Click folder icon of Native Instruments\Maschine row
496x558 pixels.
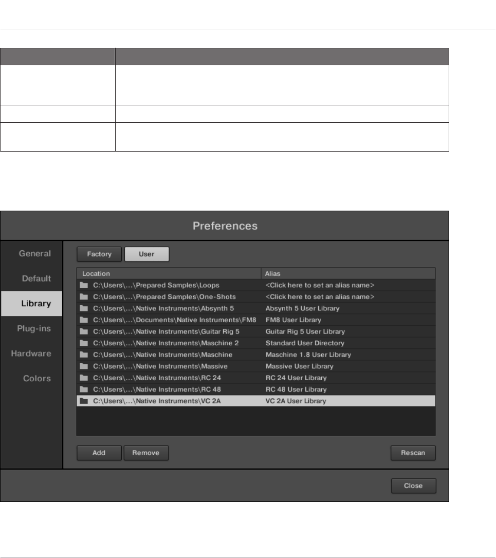(x=84, y=355)
